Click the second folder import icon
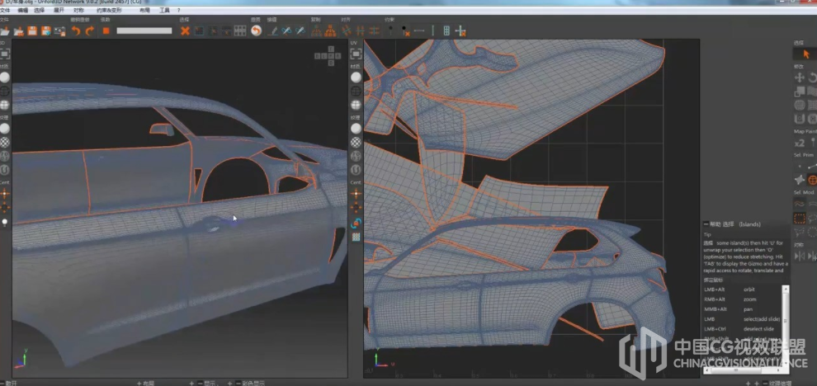817x386 pixels. tap(19, 31)
